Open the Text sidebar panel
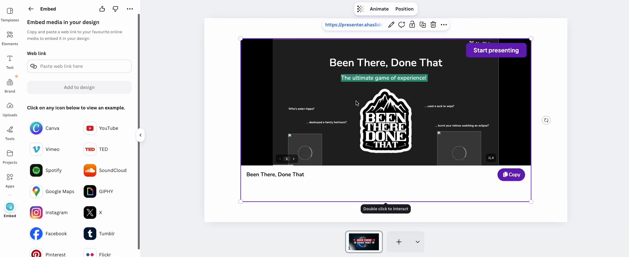The image size is (629, 257). (10, 62)
